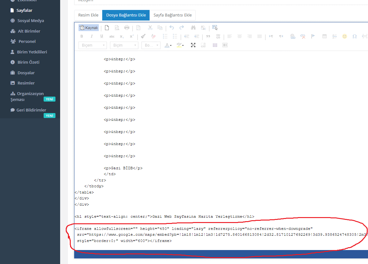Click the Insert Horizontal Line icon
The height and width of the screenshot is (264, 368).
point(334,36)
